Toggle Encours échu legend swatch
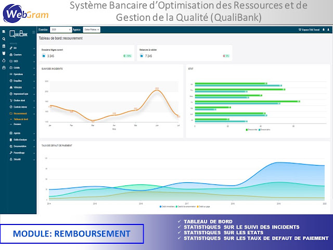Screen dimensions: 333x250 pos(259,130)
